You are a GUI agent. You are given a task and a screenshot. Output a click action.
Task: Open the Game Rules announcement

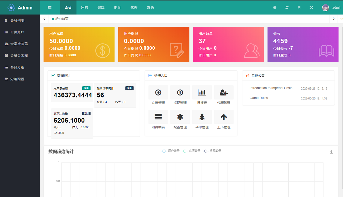[259, 98]
